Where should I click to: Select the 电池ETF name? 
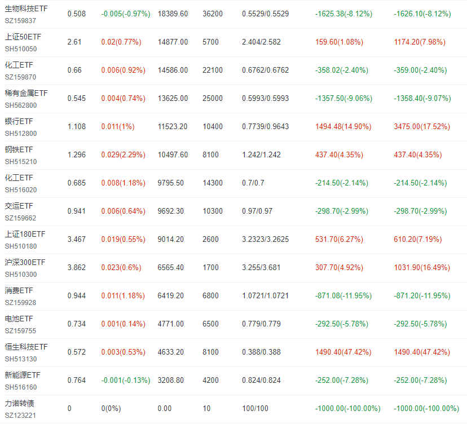(x=19, y=319)
